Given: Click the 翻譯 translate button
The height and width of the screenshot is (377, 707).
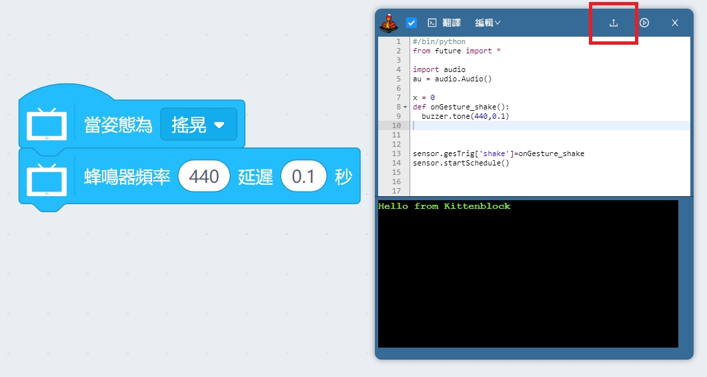Looking at the screenshot, I should (x=452, y=23).
